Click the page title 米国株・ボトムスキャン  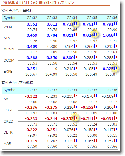pyautogui.click(x=56, y=3)
